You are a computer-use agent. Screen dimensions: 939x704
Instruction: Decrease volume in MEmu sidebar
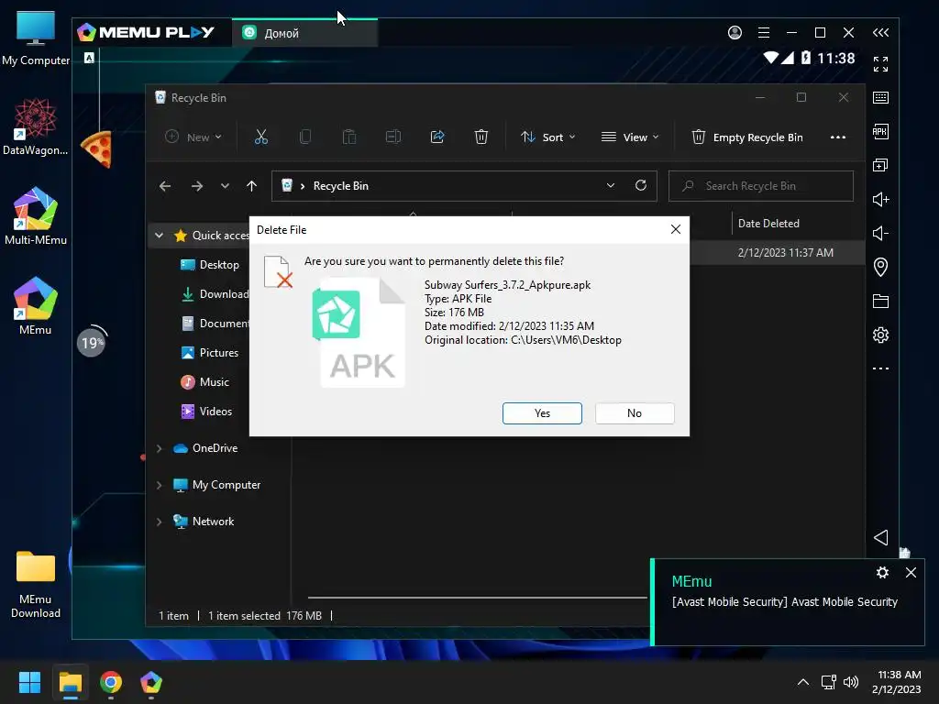pyautogui.click(x=880, y=234)
